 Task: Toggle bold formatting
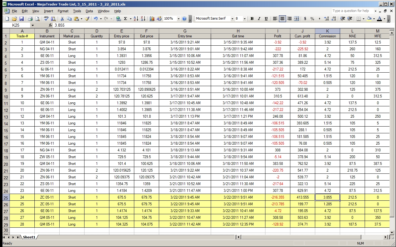pos(252,19)
